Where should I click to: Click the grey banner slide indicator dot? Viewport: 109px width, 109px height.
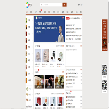point(64,18)
